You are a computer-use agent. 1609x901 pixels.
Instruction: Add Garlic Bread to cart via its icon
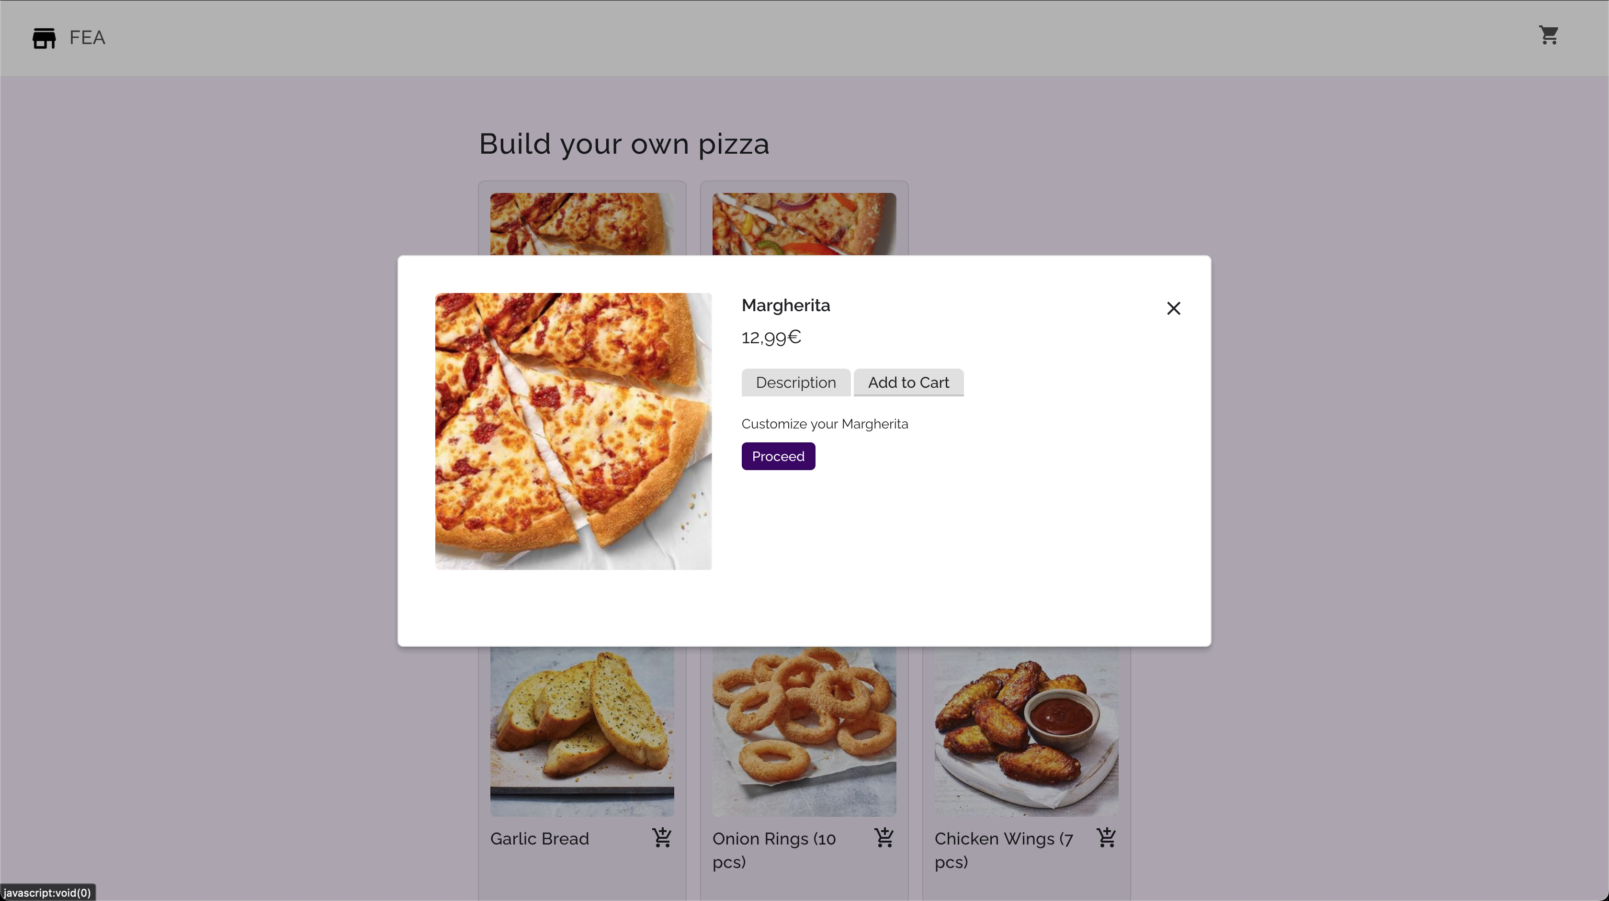click(x=661, y=837)
